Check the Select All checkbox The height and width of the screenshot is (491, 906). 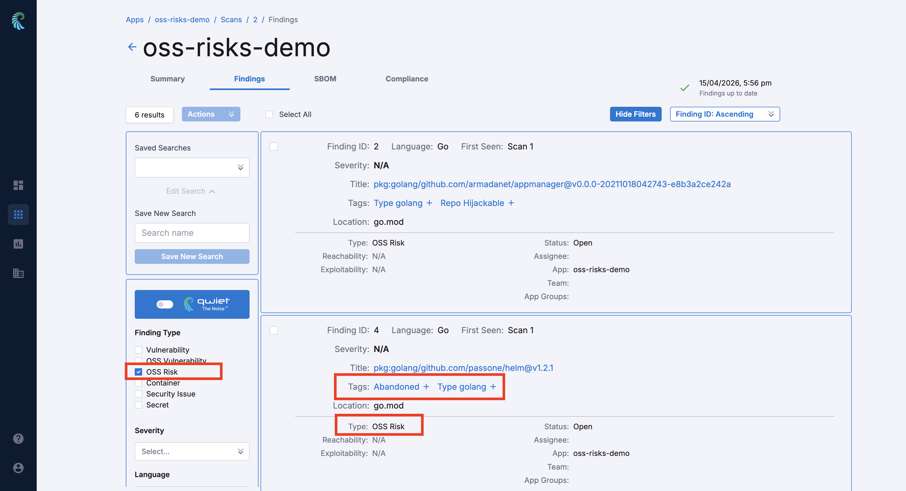pyautogui.click(x=269, y=114)
